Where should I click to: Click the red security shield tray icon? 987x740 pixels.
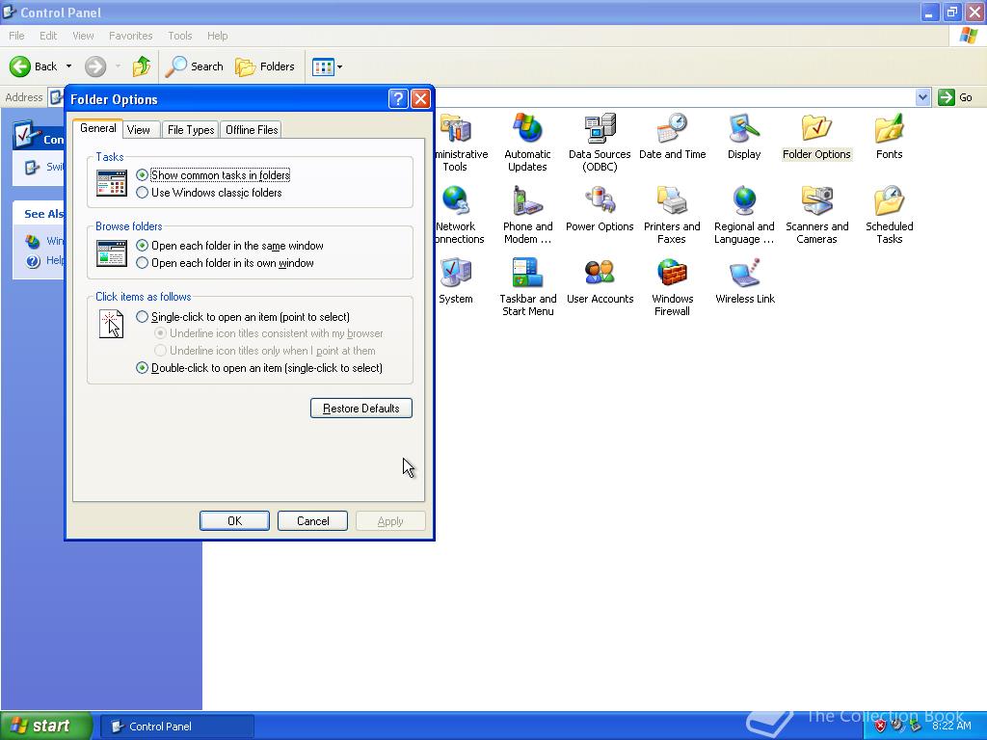click(880, 727)
